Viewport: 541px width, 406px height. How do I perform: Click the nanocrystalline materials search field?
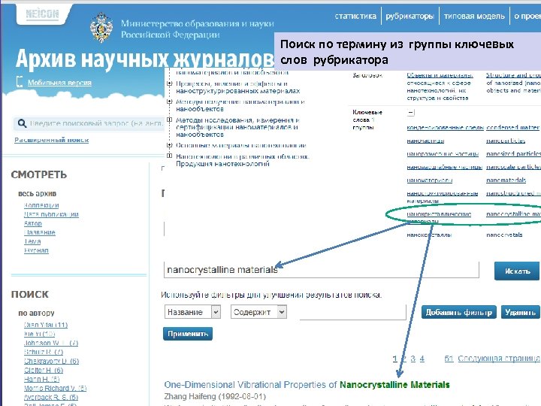(x=322, y=270)
